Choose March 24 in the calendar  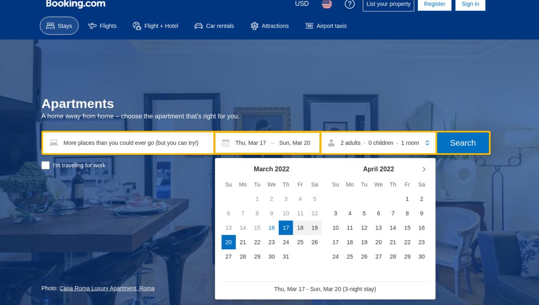coord(286,242)
